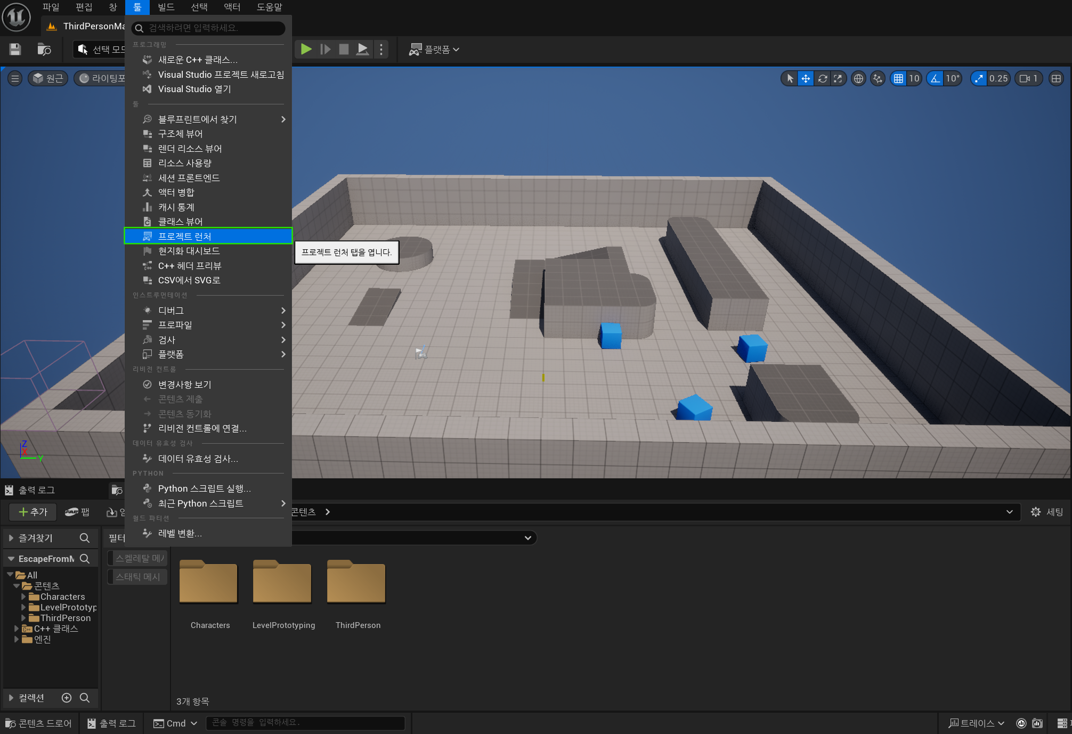Toggle grid snapping on/off

[898, 79]
